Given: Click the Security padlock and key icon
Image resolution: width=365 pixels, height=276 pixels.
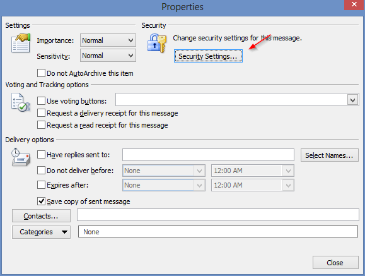Looking at the screenshot, I should tap(157, 43).
